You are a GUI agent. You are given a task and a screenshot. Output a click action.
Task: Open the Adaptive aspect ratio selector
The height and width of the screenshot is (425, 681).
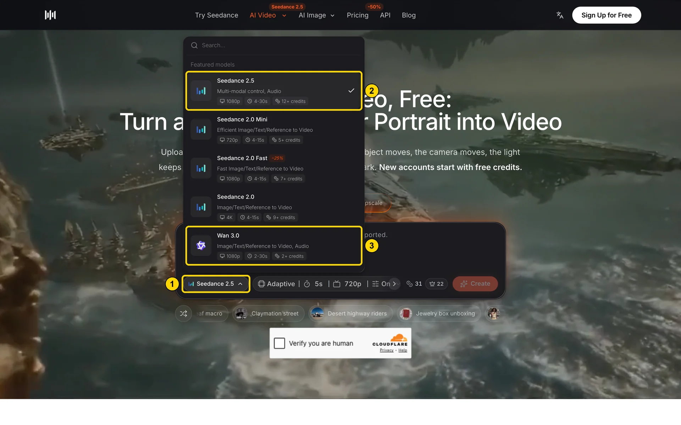tap(276, 284)
